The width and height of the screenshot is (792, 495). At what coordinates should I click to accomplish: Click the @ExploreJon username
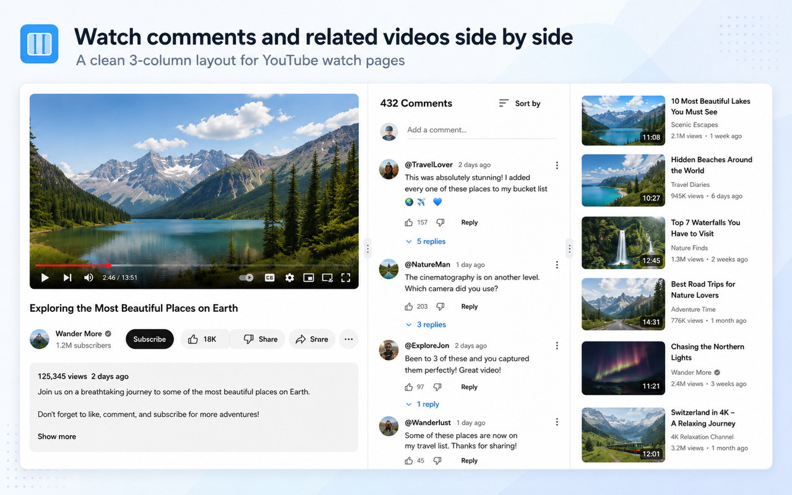click(427, 345)
